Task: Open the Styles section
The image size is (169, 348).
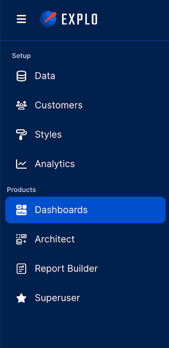Action: pos(85,134)
